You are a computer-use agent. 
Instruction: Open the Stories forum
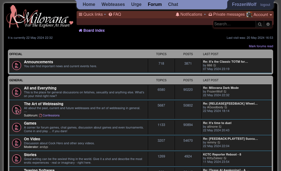click(30, 155)
